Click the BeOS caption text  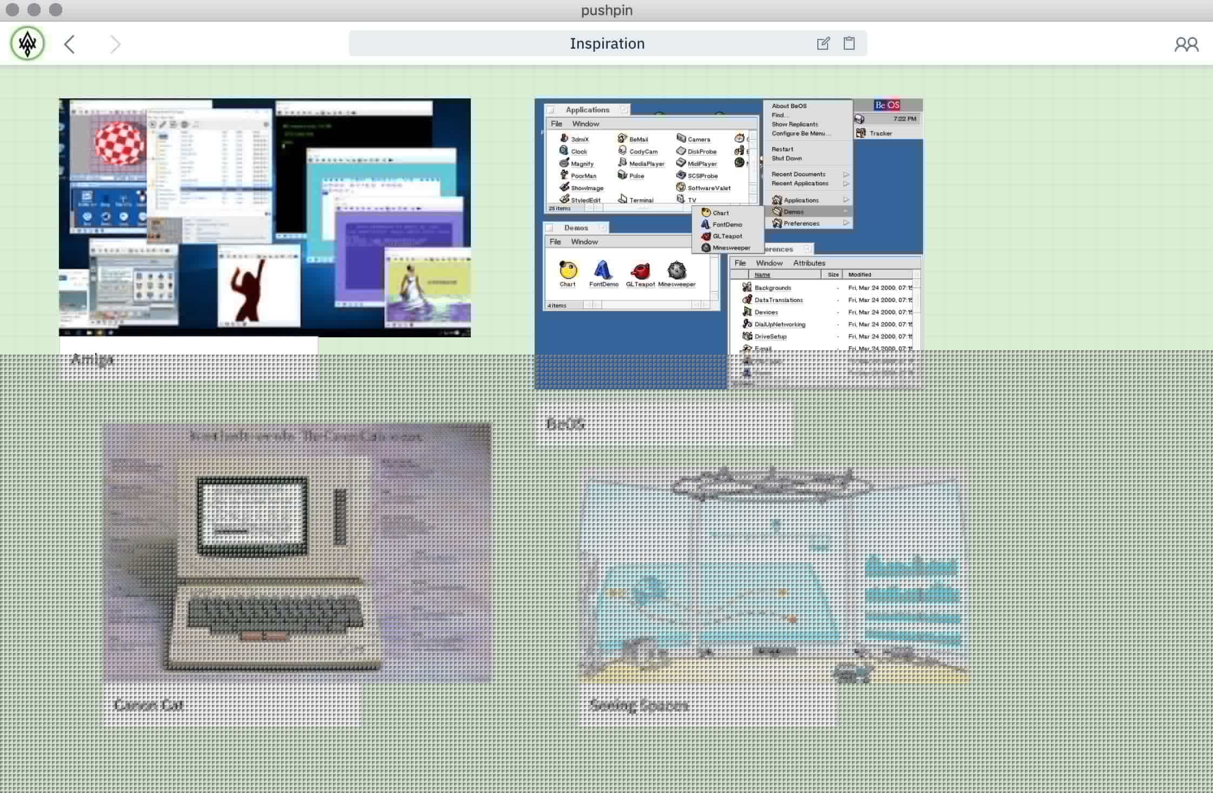point(565,424)
